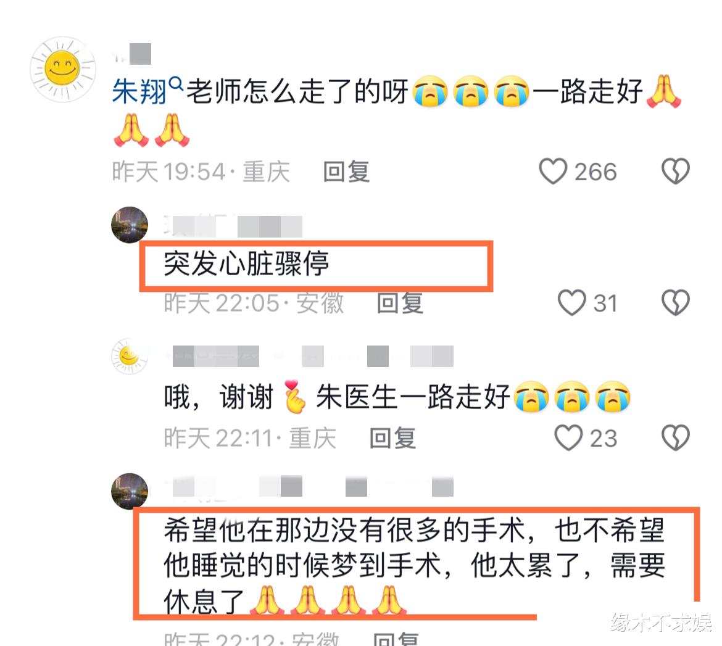Viewport: 722px width, 646px height.
Task: Select the 希望他在那边没有很多的手术 comment text
Action: pyautogui.click(x=415, y=565)
